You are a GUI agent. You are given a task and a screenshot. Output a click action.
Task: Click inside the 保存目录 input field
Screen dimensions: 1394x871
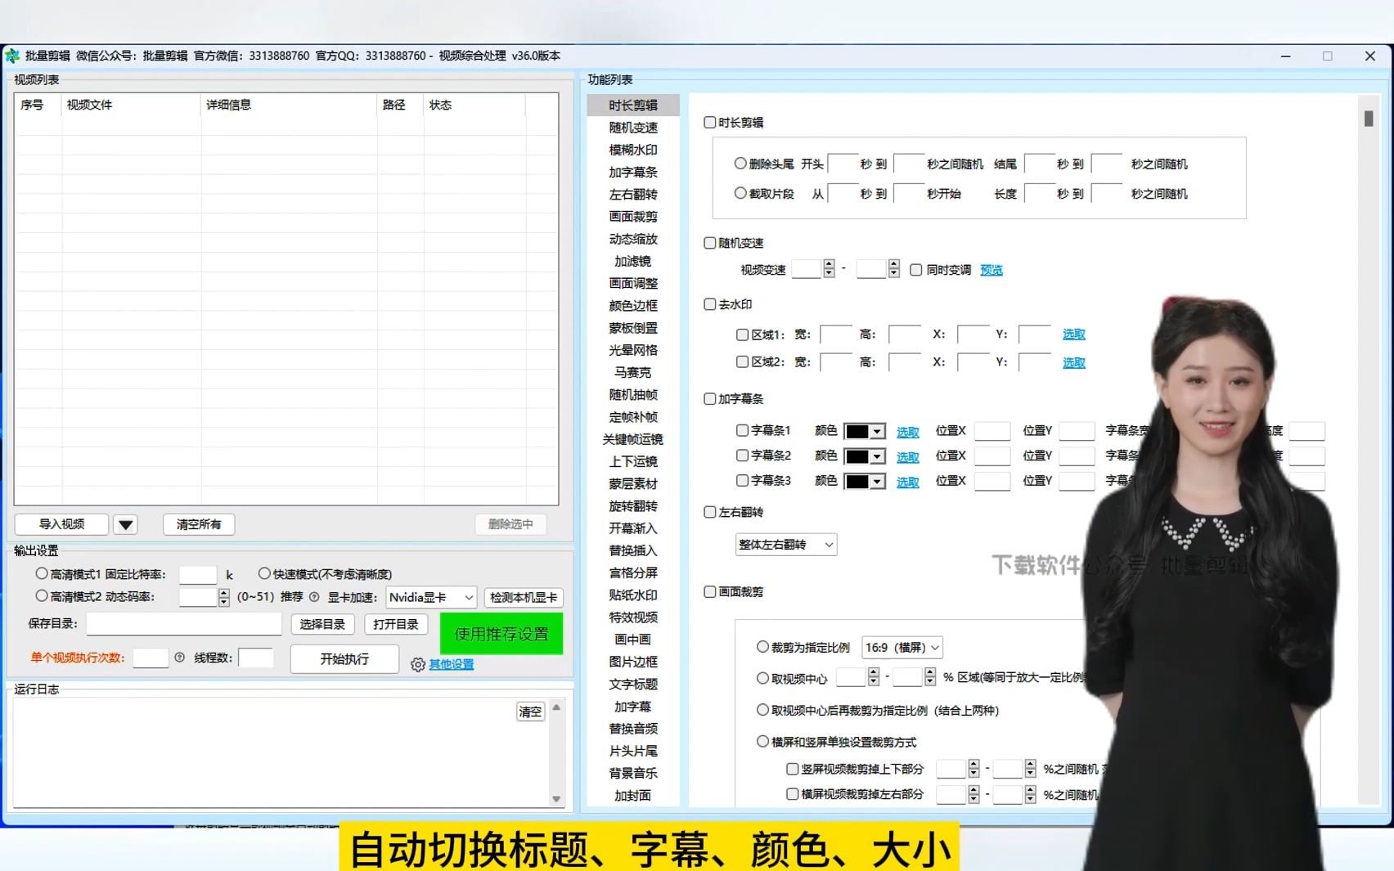pos(183,623)
